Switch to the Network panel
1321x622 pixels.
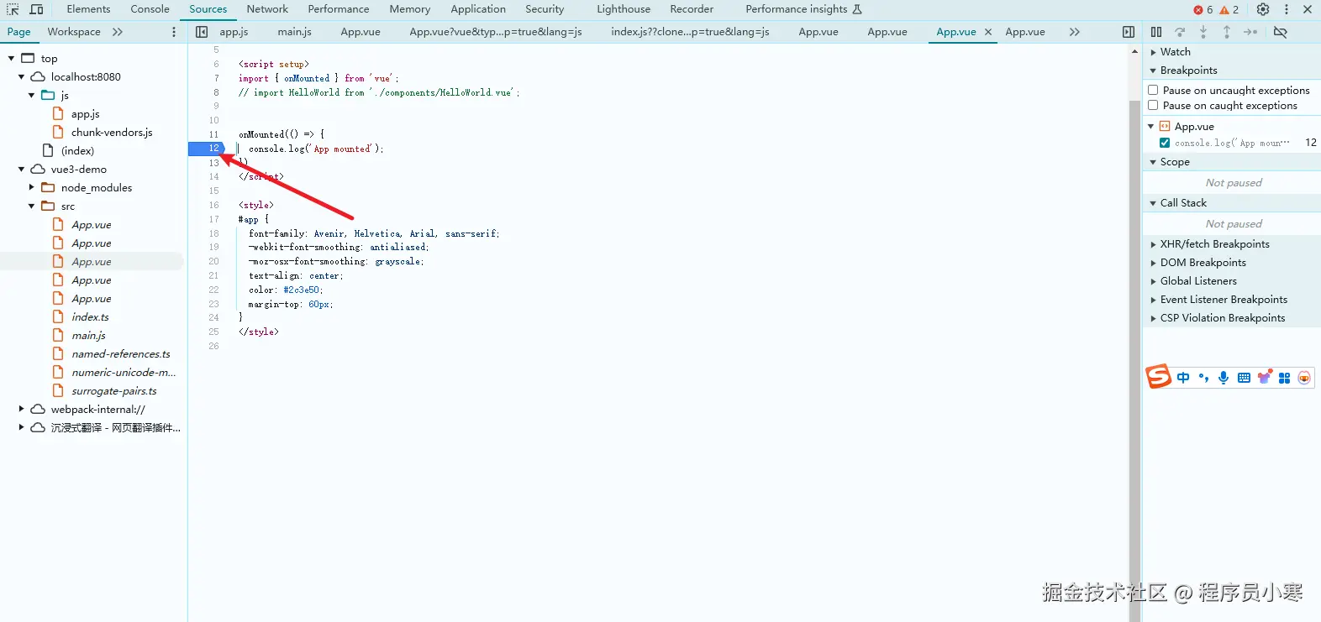click(267, 9)
